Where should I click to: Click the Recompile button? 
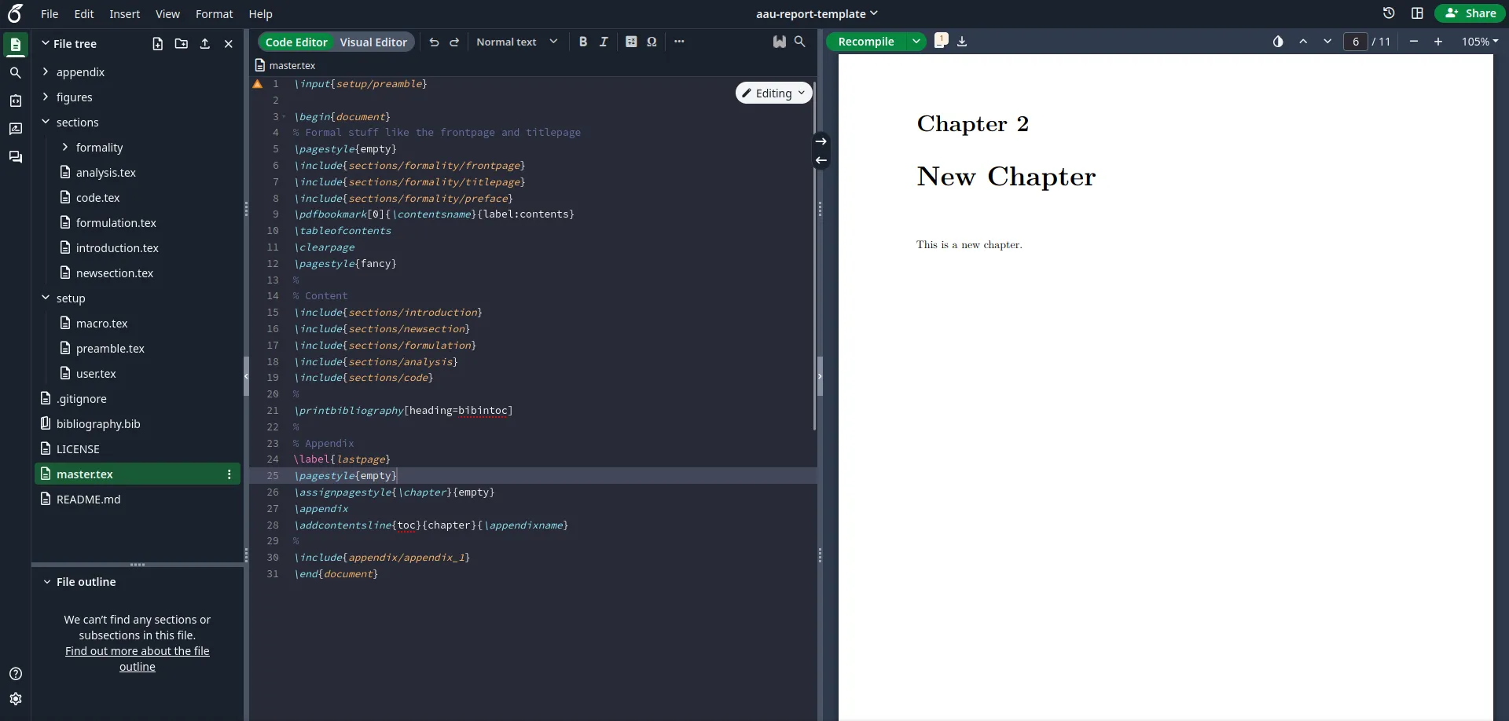click(868, 41)
